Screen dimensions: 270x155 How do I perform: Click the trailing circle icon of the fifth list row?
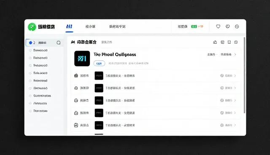click(x=222, y=125)
